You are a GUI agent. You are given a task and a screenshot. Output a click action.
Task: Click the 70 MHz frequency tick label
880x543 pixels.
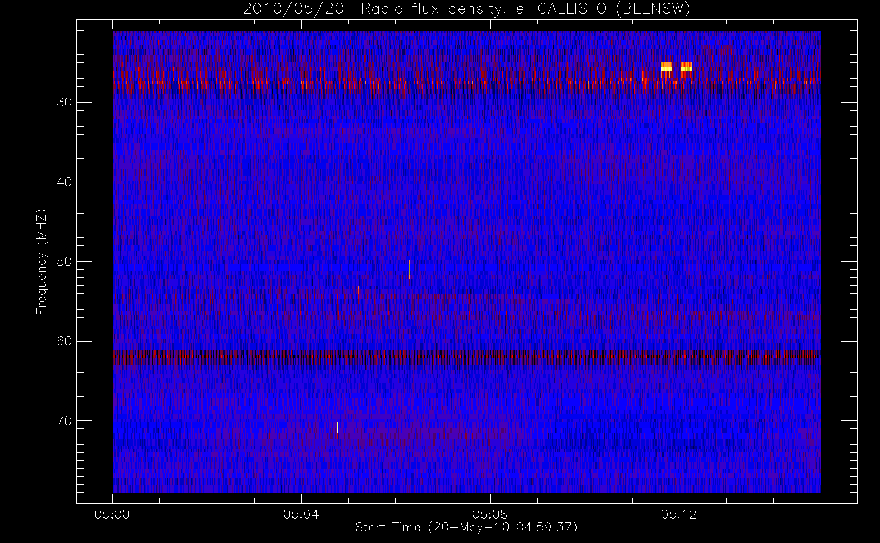click(64, 421)
